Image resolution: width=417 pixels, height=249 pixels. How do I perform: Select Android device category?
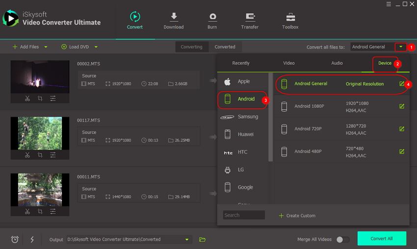tap(242, 99)
